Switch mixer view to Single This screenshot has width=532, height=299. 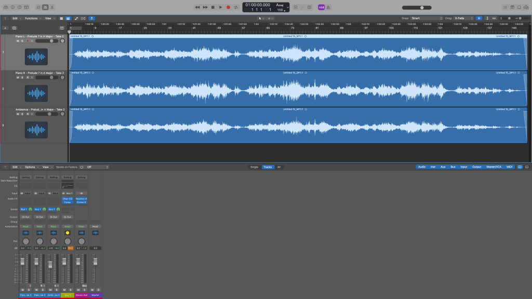point(254,167)
